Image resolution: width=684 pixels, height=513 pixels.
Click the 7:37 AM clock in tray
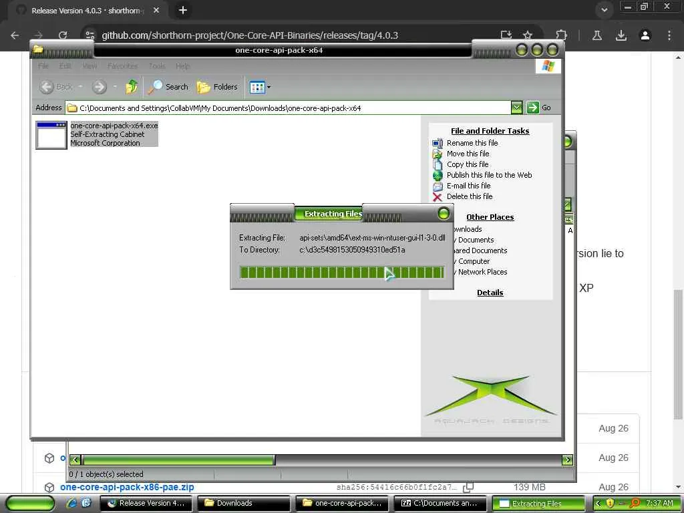coord(659,504)
